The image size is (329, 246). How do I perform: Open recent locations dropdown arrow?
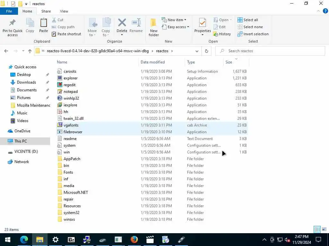point(23,51)
